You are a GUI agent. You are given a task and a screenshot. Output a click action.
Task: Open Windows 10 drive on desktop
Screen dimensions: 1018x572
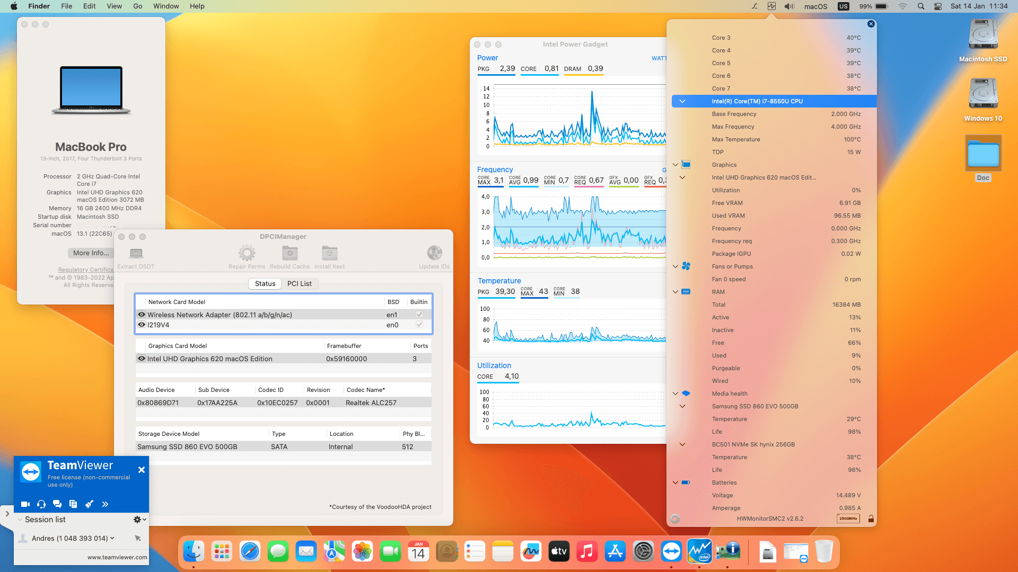coord(983,100)
